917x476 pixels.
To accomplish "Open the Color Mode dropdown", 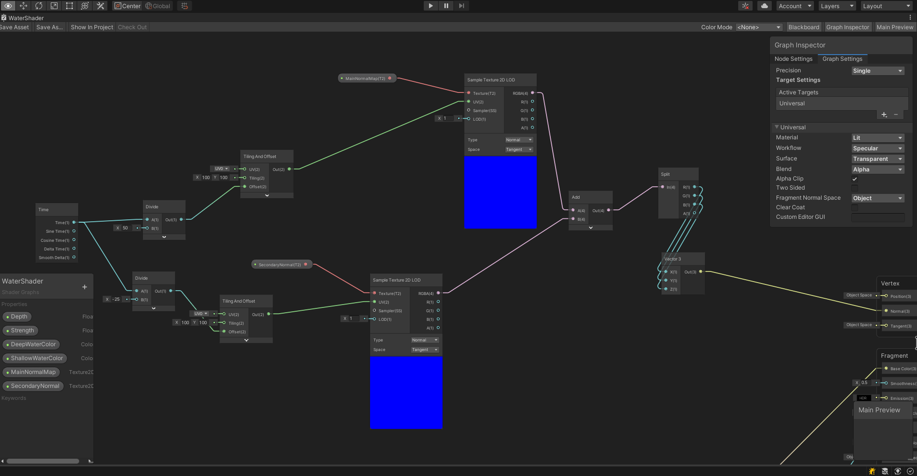I will coord(759,27).
